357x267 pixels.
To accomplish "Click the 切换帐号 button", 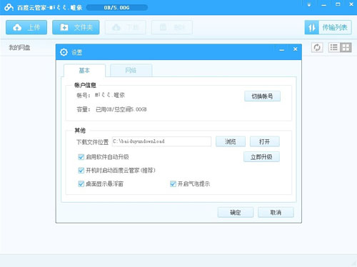I will pyautogui.click(x=262, y=96).
